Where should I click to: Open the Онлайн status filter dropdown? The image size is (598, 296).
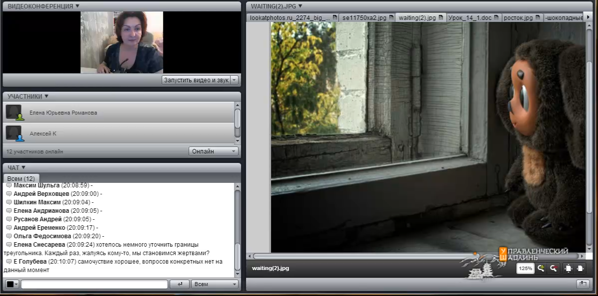click(213, 151)
